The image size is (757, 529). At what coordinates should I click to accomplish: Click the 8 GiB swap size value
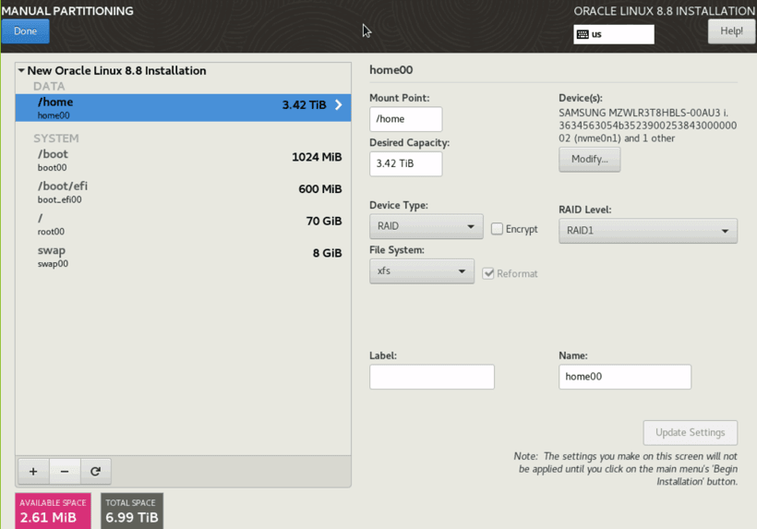(328, 253)
